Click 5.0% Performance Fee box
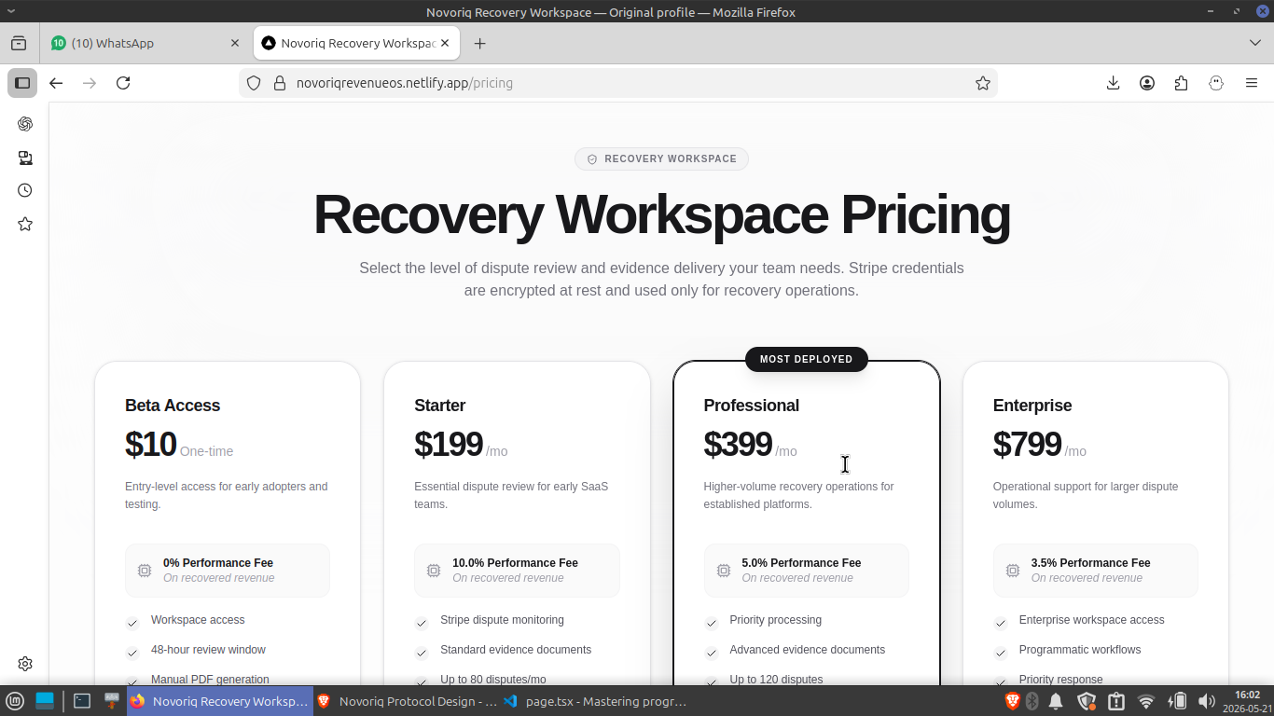Image resolution: width=1274 pixels, height=716 pixels. tap(807, 571)
